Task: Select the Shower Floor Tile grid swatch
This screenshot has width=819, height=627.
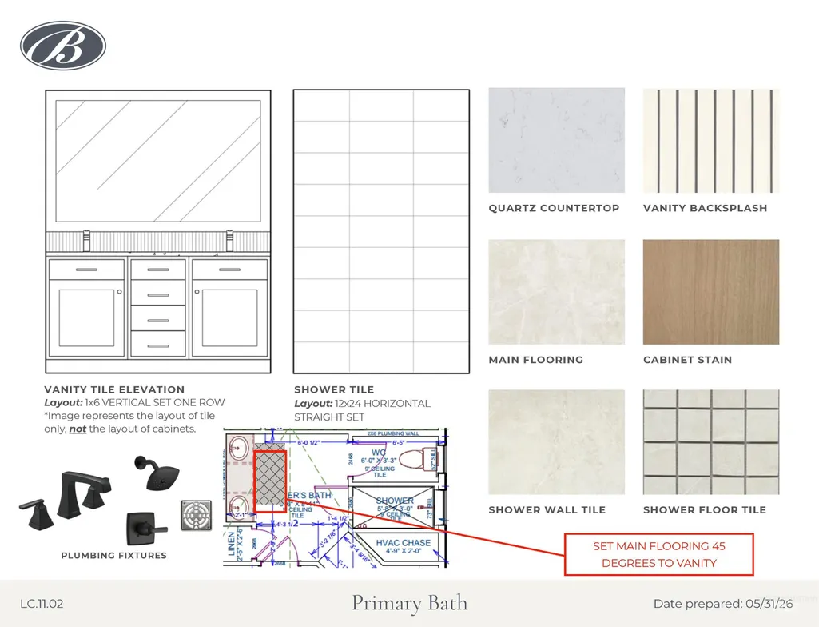Action: (711, 442)
